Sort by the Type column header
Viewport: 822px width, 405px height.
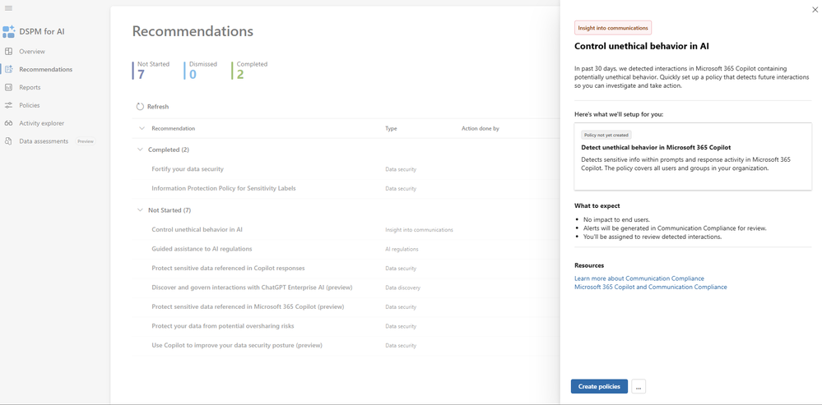[391, 128]
